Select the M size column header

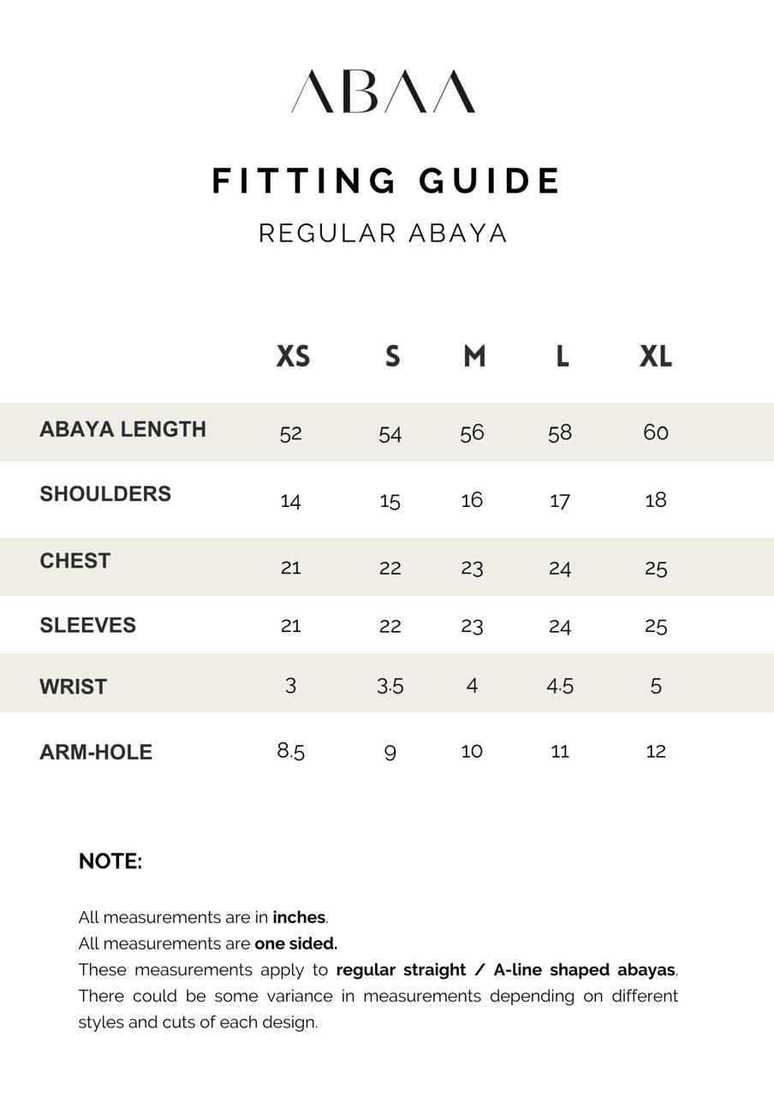point(473,356)
